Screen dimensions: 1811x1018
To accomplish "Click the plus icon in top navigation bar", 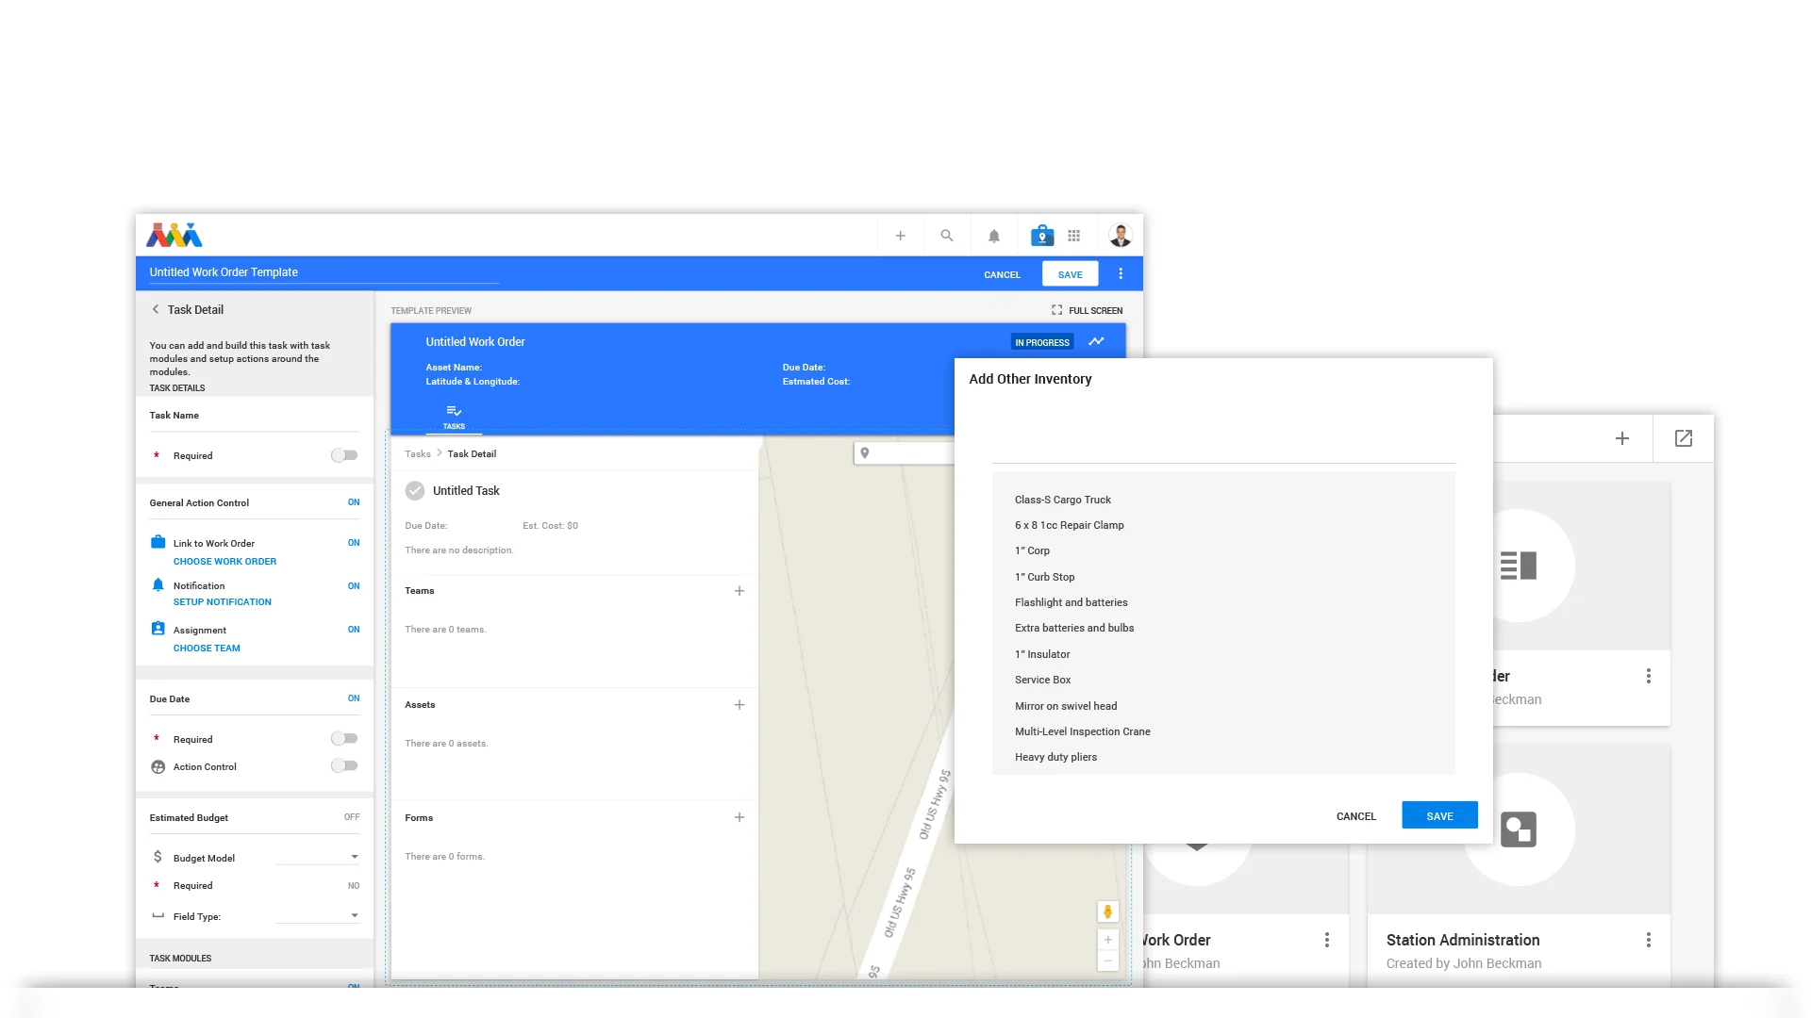I will coord(900,236).
